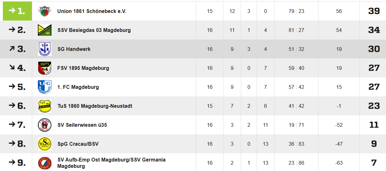Click the SV Seilerwiesen ü35 round logo

(x=45, y=125)
